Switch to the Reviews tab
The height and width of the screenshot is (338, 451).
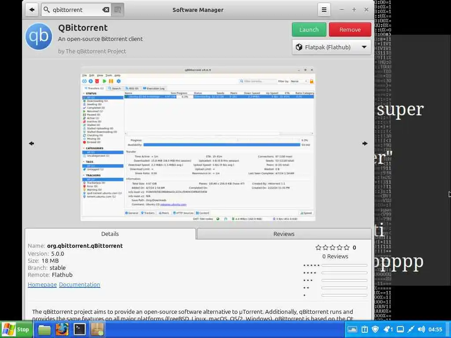284,234
